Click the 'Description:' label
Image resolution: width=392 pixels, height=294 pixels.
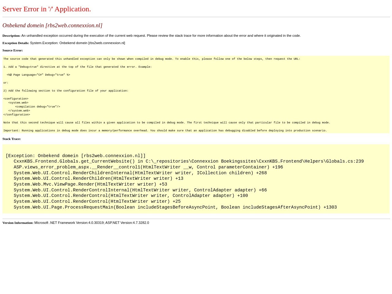(11, 36)
